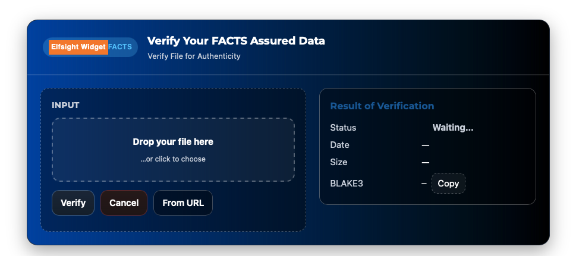
Task: Click the Size row label
Action: (x=339, y=162)
